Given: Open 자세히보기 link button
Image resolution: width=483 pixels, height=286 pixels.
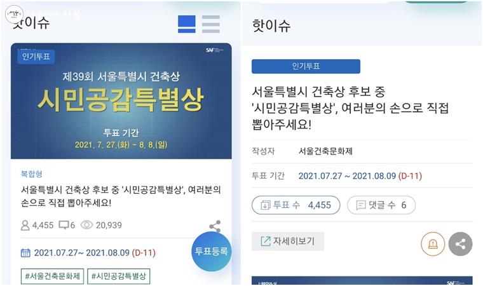Looking at the screenshot, I should (288, 241).
